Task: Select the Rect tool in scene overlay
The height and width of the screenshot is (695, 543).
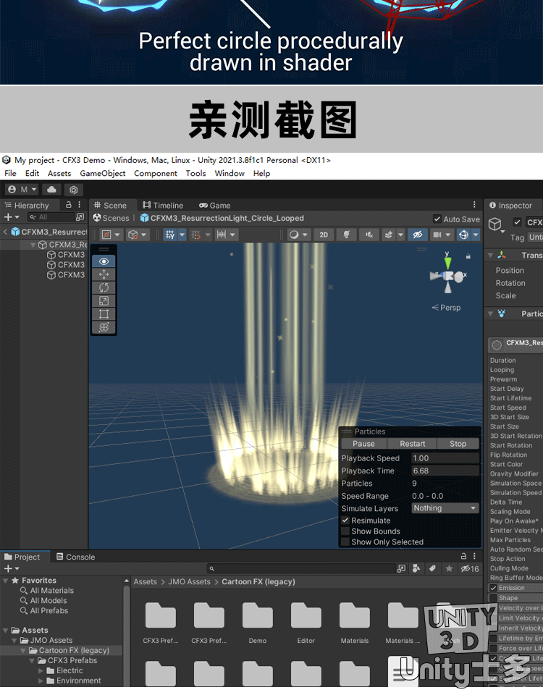Action: (104, 313)
